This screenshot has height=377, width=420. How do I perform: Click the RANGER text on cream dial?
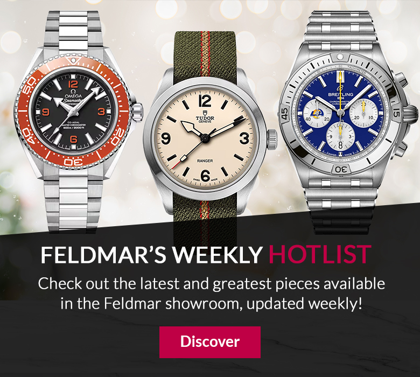click(205, 161)
